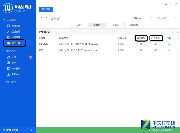The height and width of the screenshot is (133, 180).
Task: Click the 固件名称 column header
Action: (64, 38)
